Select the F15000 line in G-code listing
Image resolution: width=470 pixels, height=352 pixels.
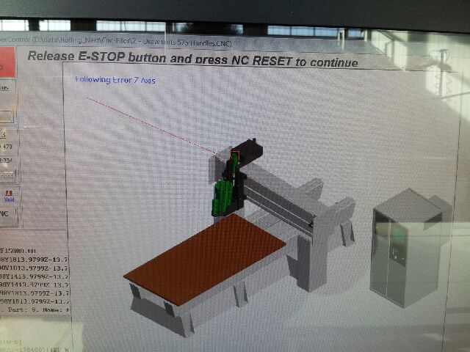point(28,250)
